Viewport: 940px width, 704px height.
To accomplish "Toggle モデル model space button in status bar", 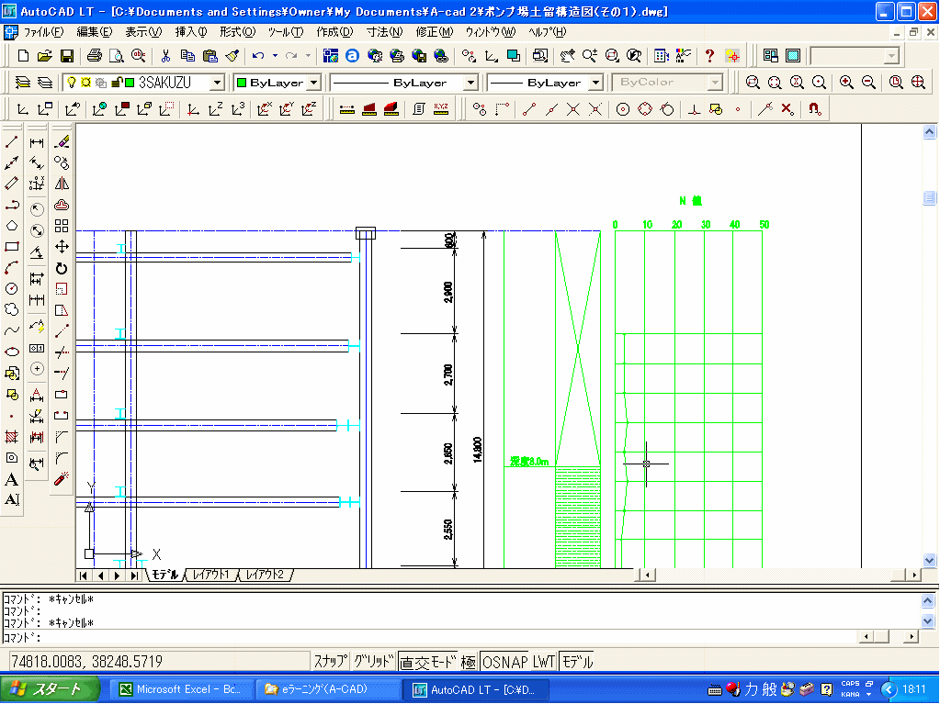I will [577, 662].
